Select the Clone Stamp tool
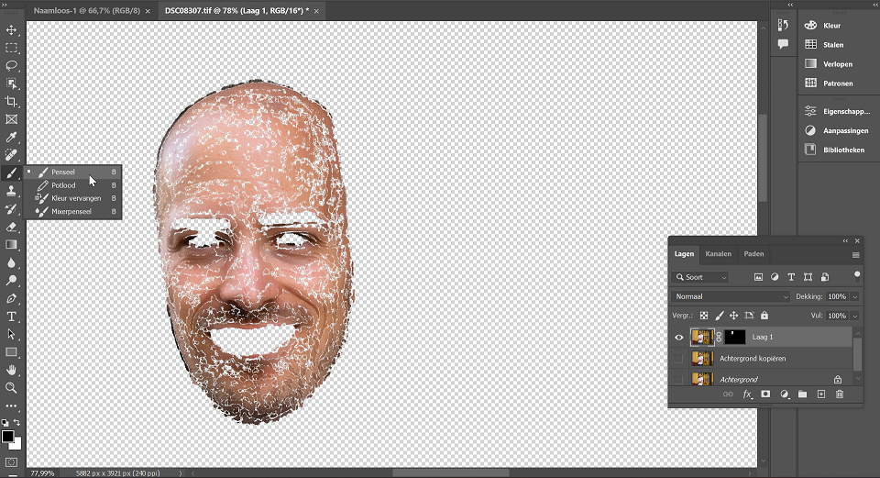The height and width of the screenshot is (478, 880). pos(12,191)
